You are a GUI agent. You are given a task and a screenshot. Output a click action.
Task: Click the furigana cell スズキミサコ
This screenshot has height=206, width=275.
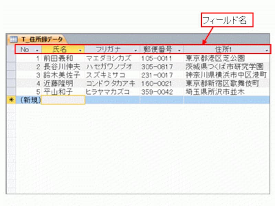[x=112, y=75]
